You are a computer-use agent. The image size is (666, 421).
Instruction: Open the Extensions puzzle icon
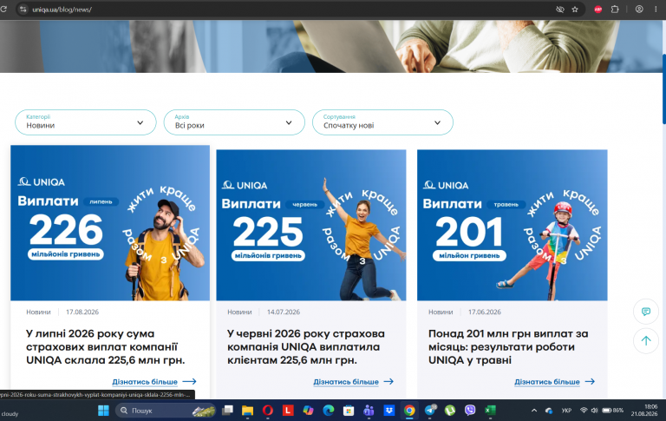615,9
